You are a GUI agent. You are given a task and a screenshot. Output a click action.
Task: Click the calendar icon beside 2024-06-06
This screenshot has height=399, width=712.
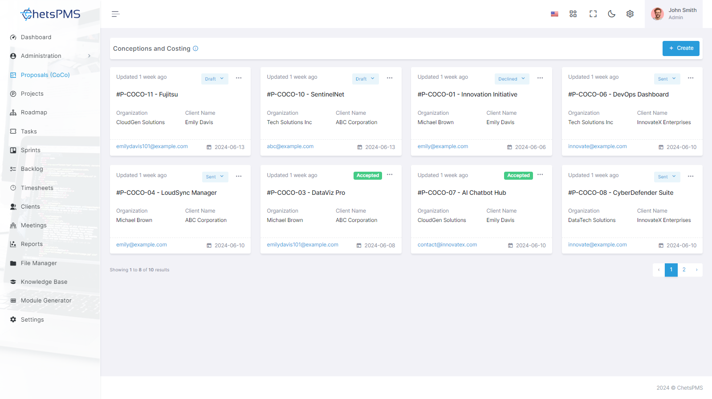(x=509, y=147)
